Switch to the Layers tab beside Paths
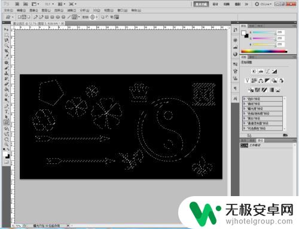This screenshot has height=229, width=299. click(244, 141)
